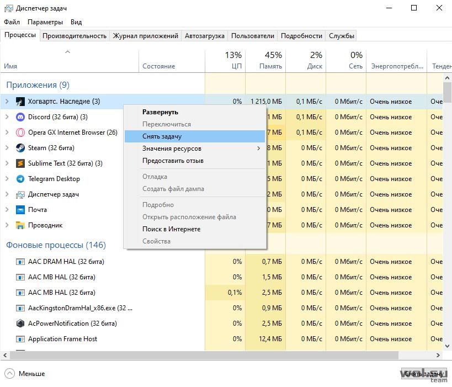
Task: Click the 0,1% CPU value
Action: (x=235, y=293)
